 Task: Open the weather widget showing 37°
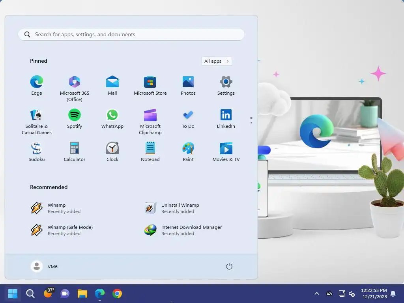49,293
